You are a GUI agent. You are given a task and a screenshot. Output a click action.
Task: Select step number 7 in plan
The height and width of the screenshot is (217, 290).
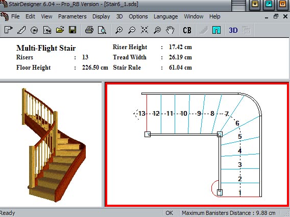(227, 114)
